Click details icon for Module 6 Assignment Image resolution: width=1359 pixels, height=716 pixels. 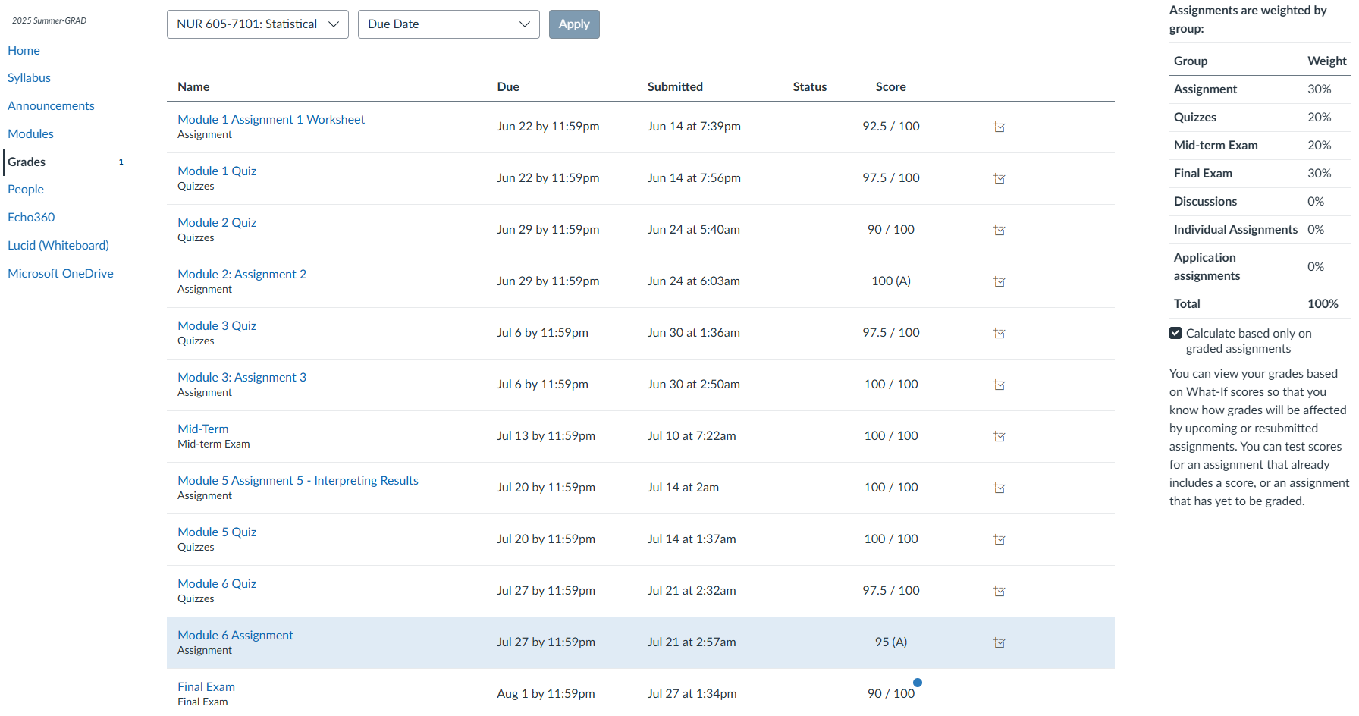(x=1000, y=643)
